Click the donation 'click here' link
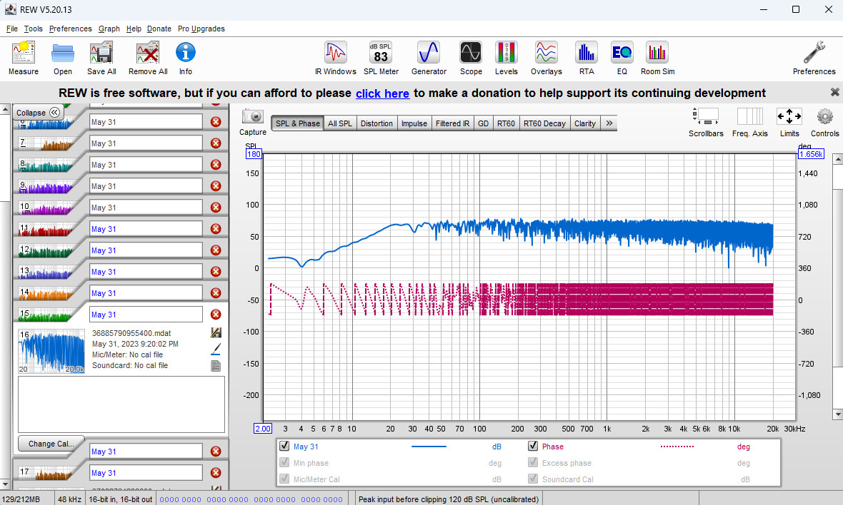The width and height of the screenshot is (843, 505). 382,93
